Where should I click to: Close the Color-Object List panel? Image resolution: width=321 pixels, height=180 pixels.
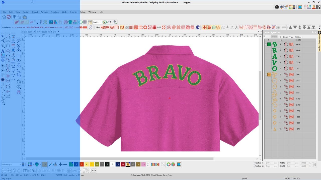pyautogui.click(x=316, y=32)
